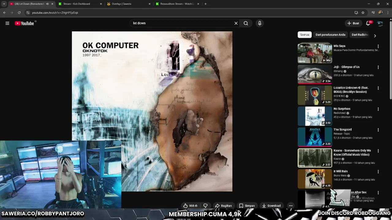Reload the page in the browser toolbar

pyautogui.click(x=19, y=13)
